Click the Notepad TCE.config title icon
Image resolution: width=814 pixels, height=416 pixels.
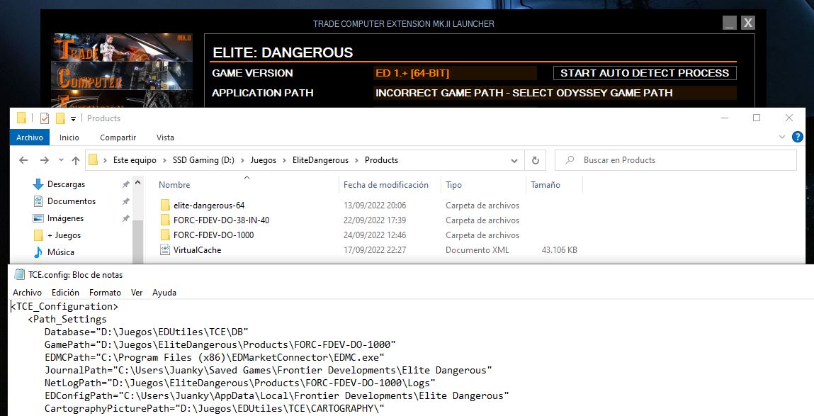[x=19, y=275]
